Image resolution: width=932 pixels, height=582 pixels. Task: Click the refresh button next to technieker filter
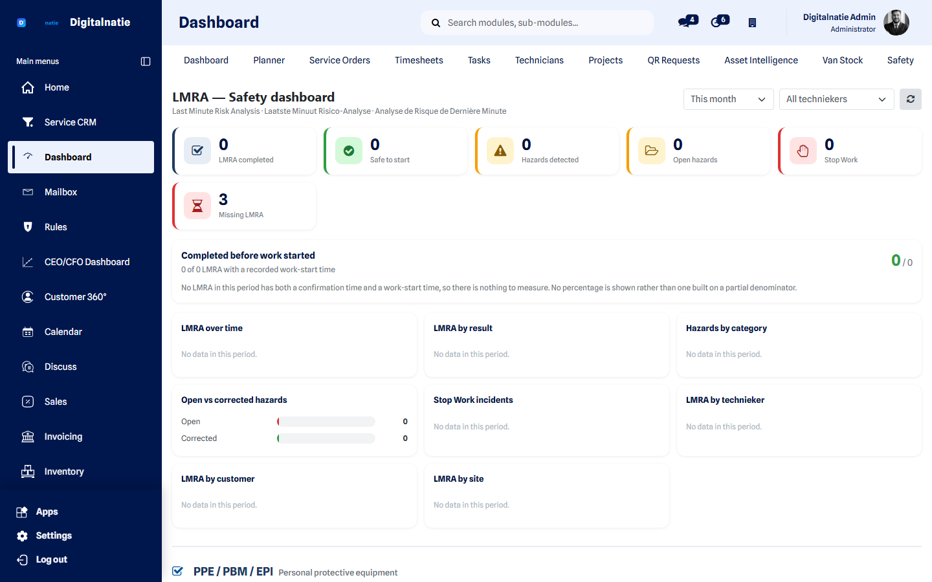tap(911, 99)
